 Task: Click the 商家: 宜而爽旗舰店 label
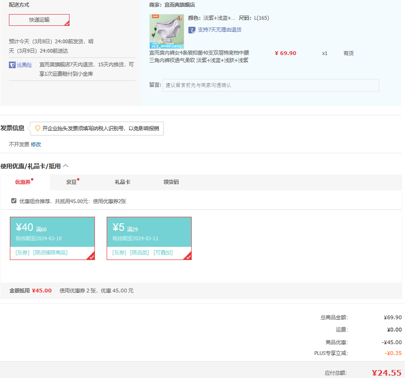click(172, 5)
